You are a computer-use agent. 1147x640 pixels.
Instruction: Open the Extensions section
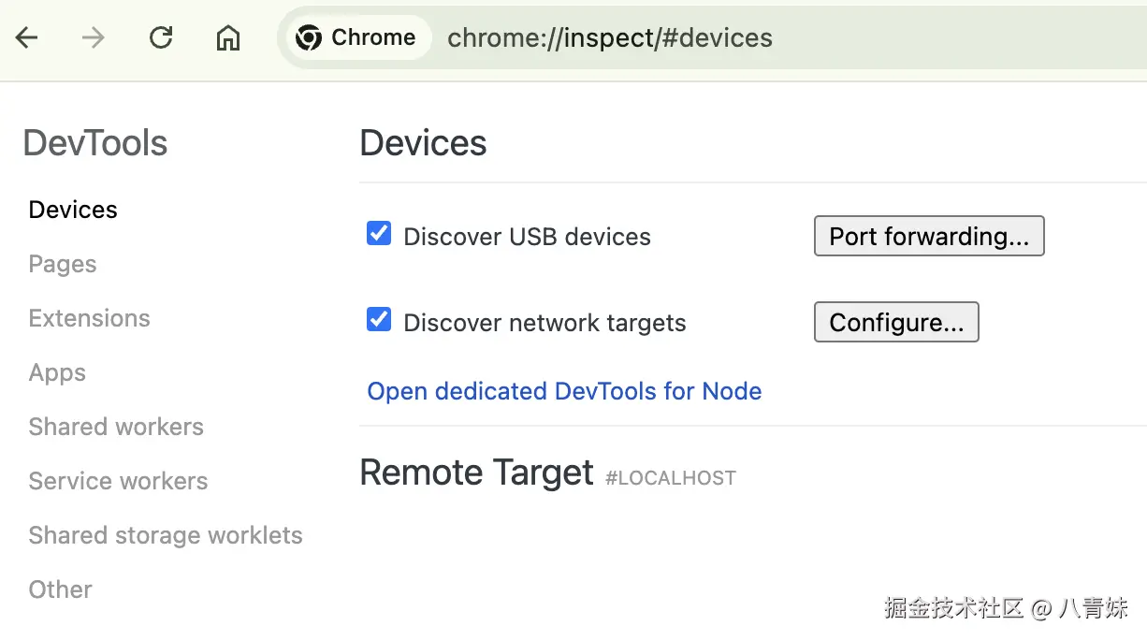point(89,318)
